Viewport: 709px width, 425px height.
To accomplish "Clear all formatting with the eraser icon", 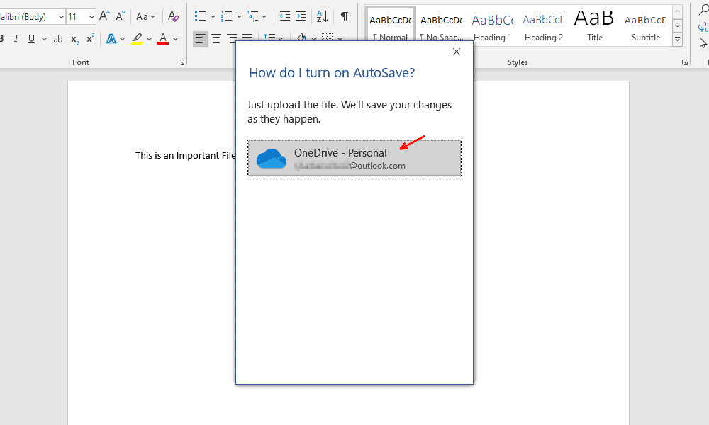I will (172, 16).
